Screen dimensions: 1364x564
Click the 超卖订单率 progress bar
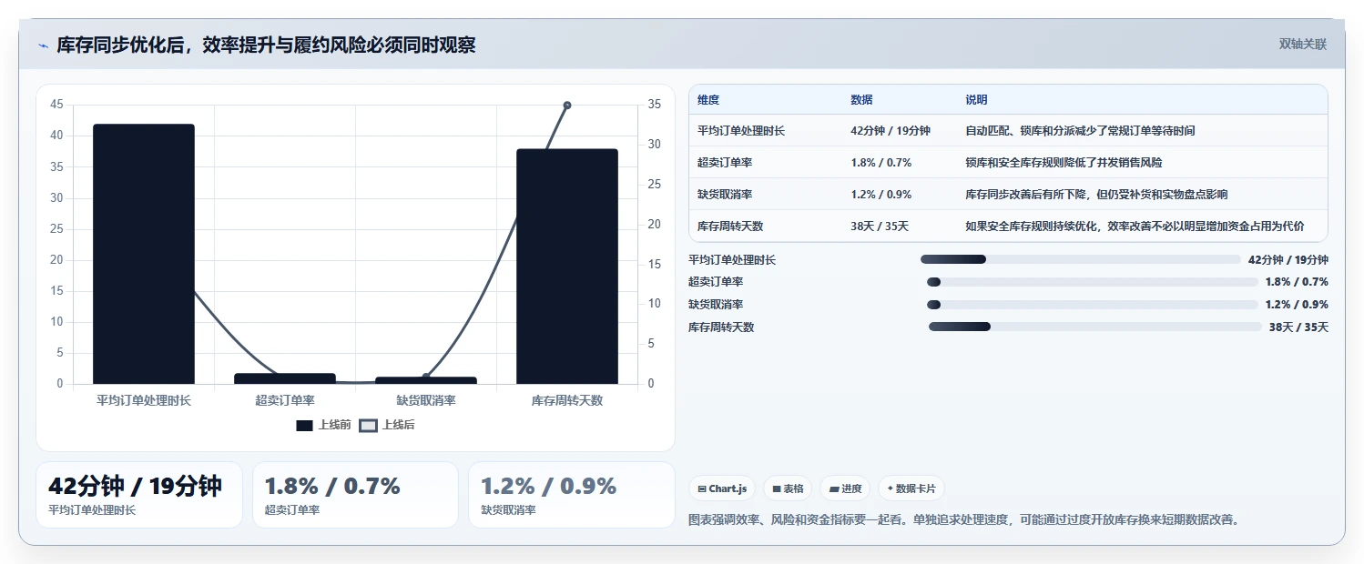(1092, 282)
